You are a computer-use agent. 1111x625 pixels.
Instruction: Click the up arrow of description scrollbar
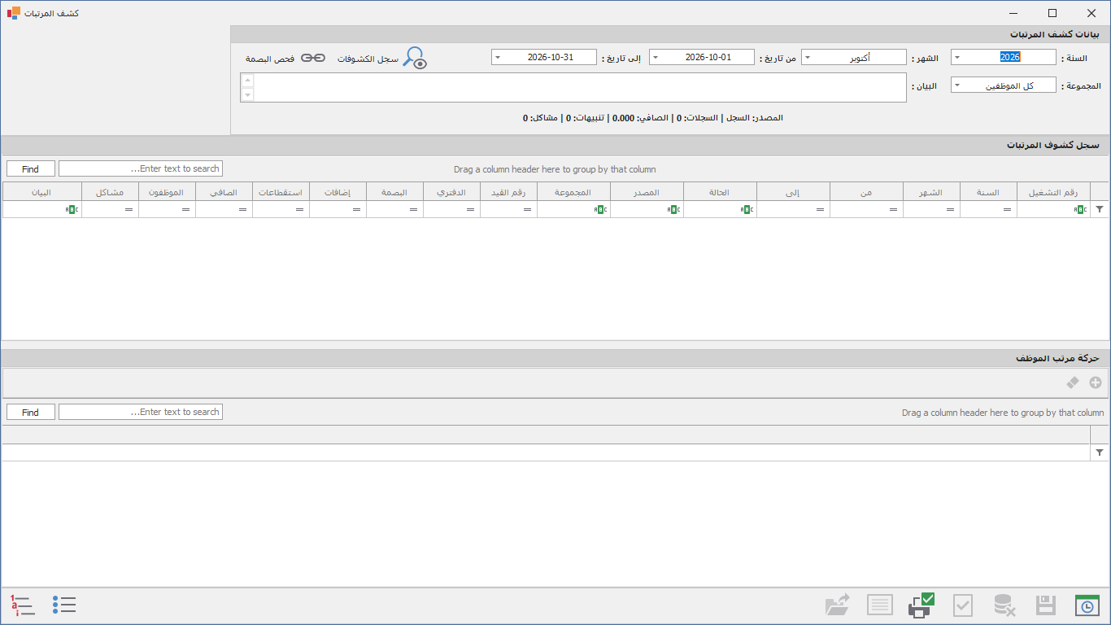pos(247,80)
